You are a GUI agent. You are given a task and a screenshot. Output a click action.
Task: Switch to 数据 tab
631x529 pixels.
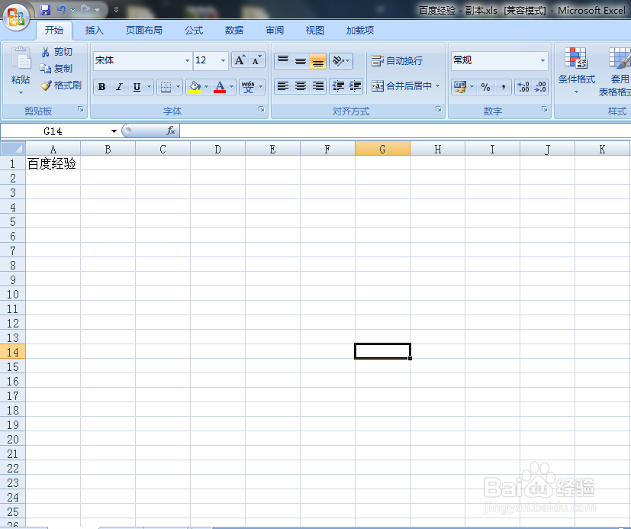[x=234, y=31]
